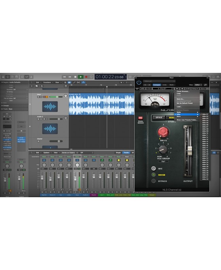This screenshot has width=221, height=270.
Task: Click the Waves undo arrow button
Action: click(142, 89)
